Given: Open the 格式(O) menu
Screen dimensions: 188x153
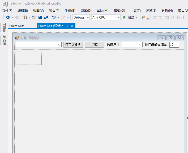Looking at the screenshot, I should pyautogui.click(x=119, y=11).
